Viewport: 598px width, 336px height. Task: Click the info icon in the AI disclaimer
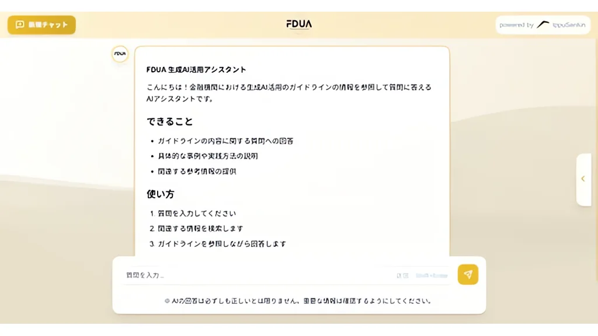tap(167, 301)
